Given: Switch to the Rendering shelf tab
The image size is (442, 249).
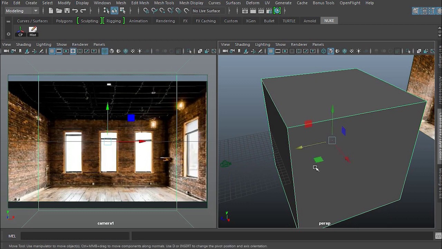Looking at the screenshot, I should [x=165, y=21].
